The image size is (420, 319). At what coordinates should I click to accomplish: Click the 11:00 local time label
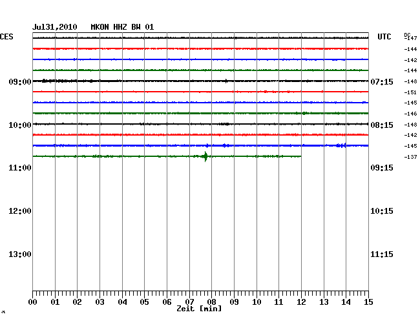20,168
